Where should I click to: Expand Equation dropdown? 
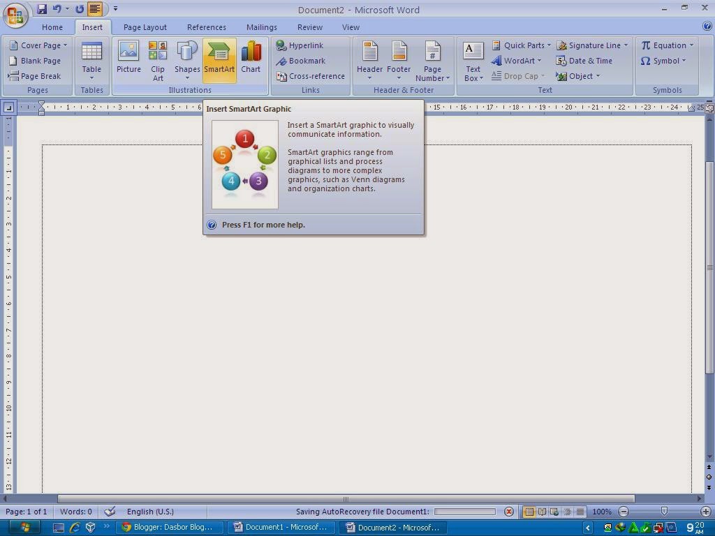pyautogui.click(x=667, y=45)
